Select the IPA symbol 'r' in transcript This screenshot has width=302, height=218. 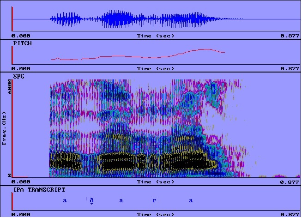[x=154, y=200]
